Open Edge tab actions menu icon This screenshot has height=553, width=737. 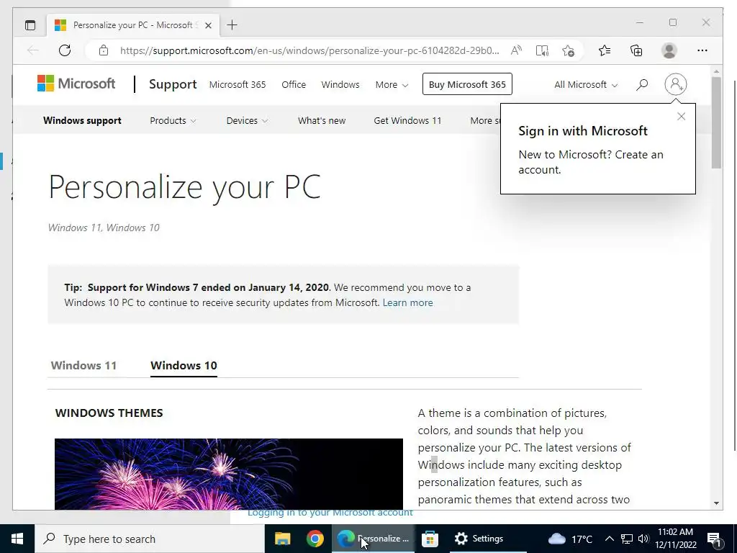[x=30, y=25]
